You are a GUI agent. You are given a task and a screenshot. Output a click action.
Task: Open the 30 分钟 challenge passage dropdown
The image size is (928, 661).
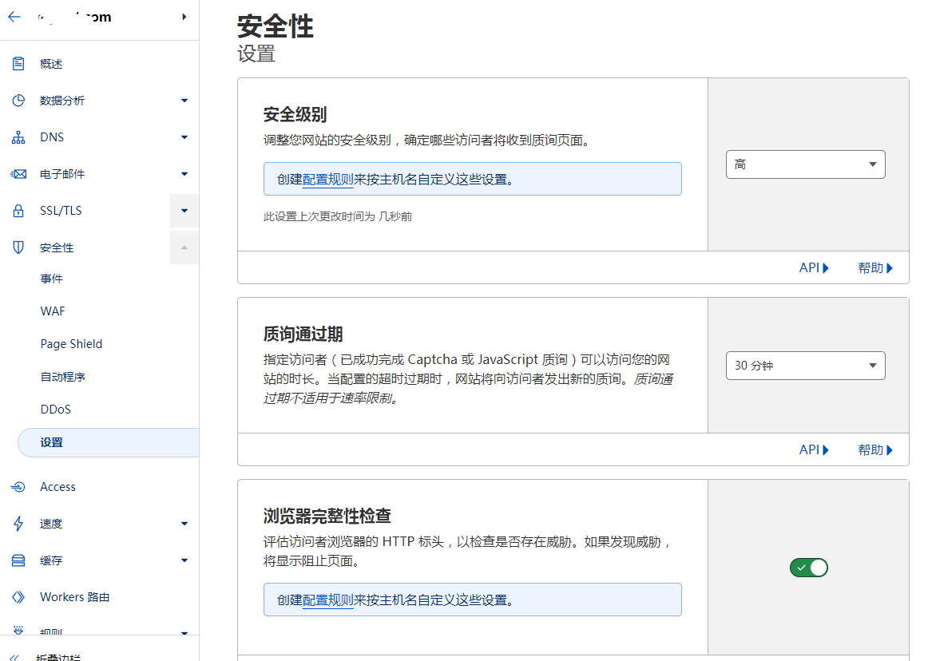[x=805, y=365]
